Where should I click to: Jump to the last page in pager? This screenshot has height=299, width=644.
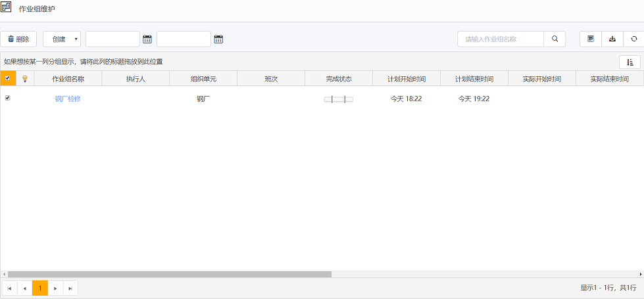coord(70,288)
